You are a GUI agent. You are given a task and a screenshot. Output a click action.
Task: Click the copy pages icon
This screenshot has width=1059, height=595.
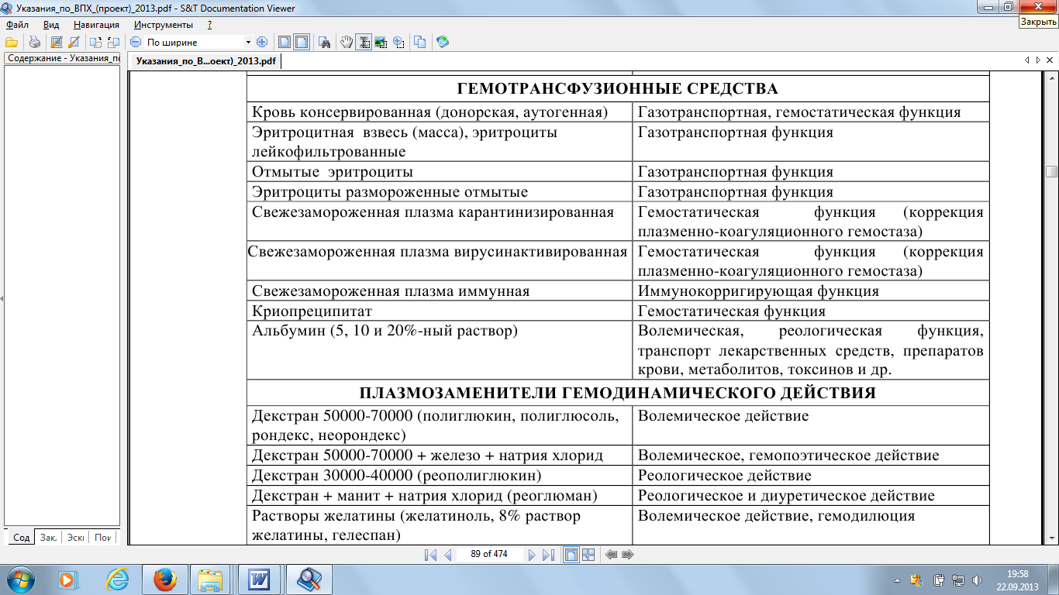point(419,42)
